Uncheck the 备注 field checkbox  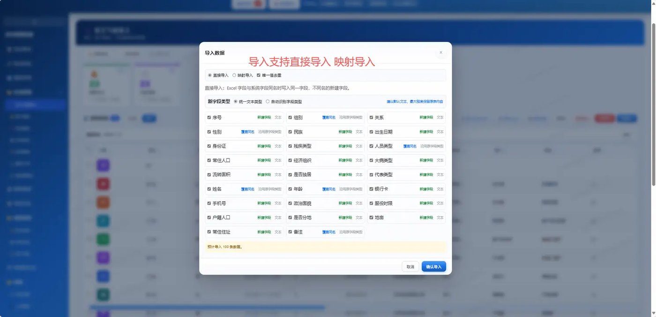(290, 232)
